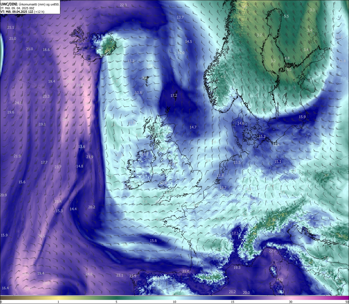The width and height of the screenshot is (349, 304).
Task: Select the 'IT: Mið. 09. 04. 2025 00Z' line
Action: pos(17,8)
